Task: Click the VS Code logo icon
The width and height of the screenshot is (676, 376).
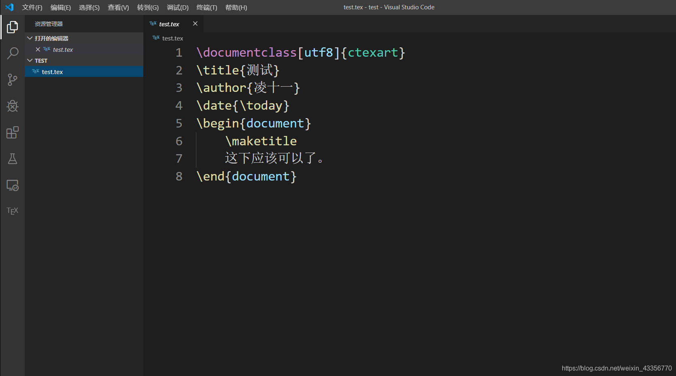Action: click(9, 7)
